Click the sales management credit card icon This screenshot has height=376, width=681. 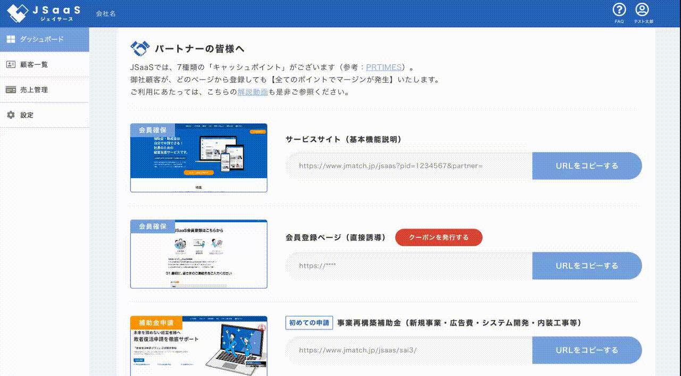11,90
